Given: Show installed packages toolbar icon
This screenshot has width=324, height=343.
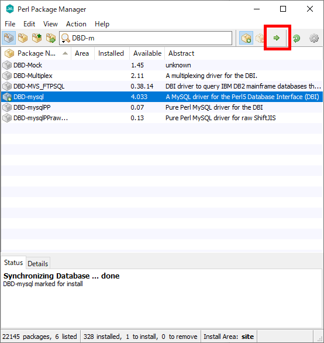Looking at the screenshot, I should tap(23, 38).
